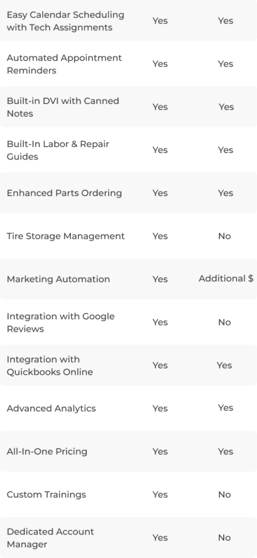Screen dimensions: 257x558
Task: Click the Enhanced Parts Ordering feature text
Action: 64,193
